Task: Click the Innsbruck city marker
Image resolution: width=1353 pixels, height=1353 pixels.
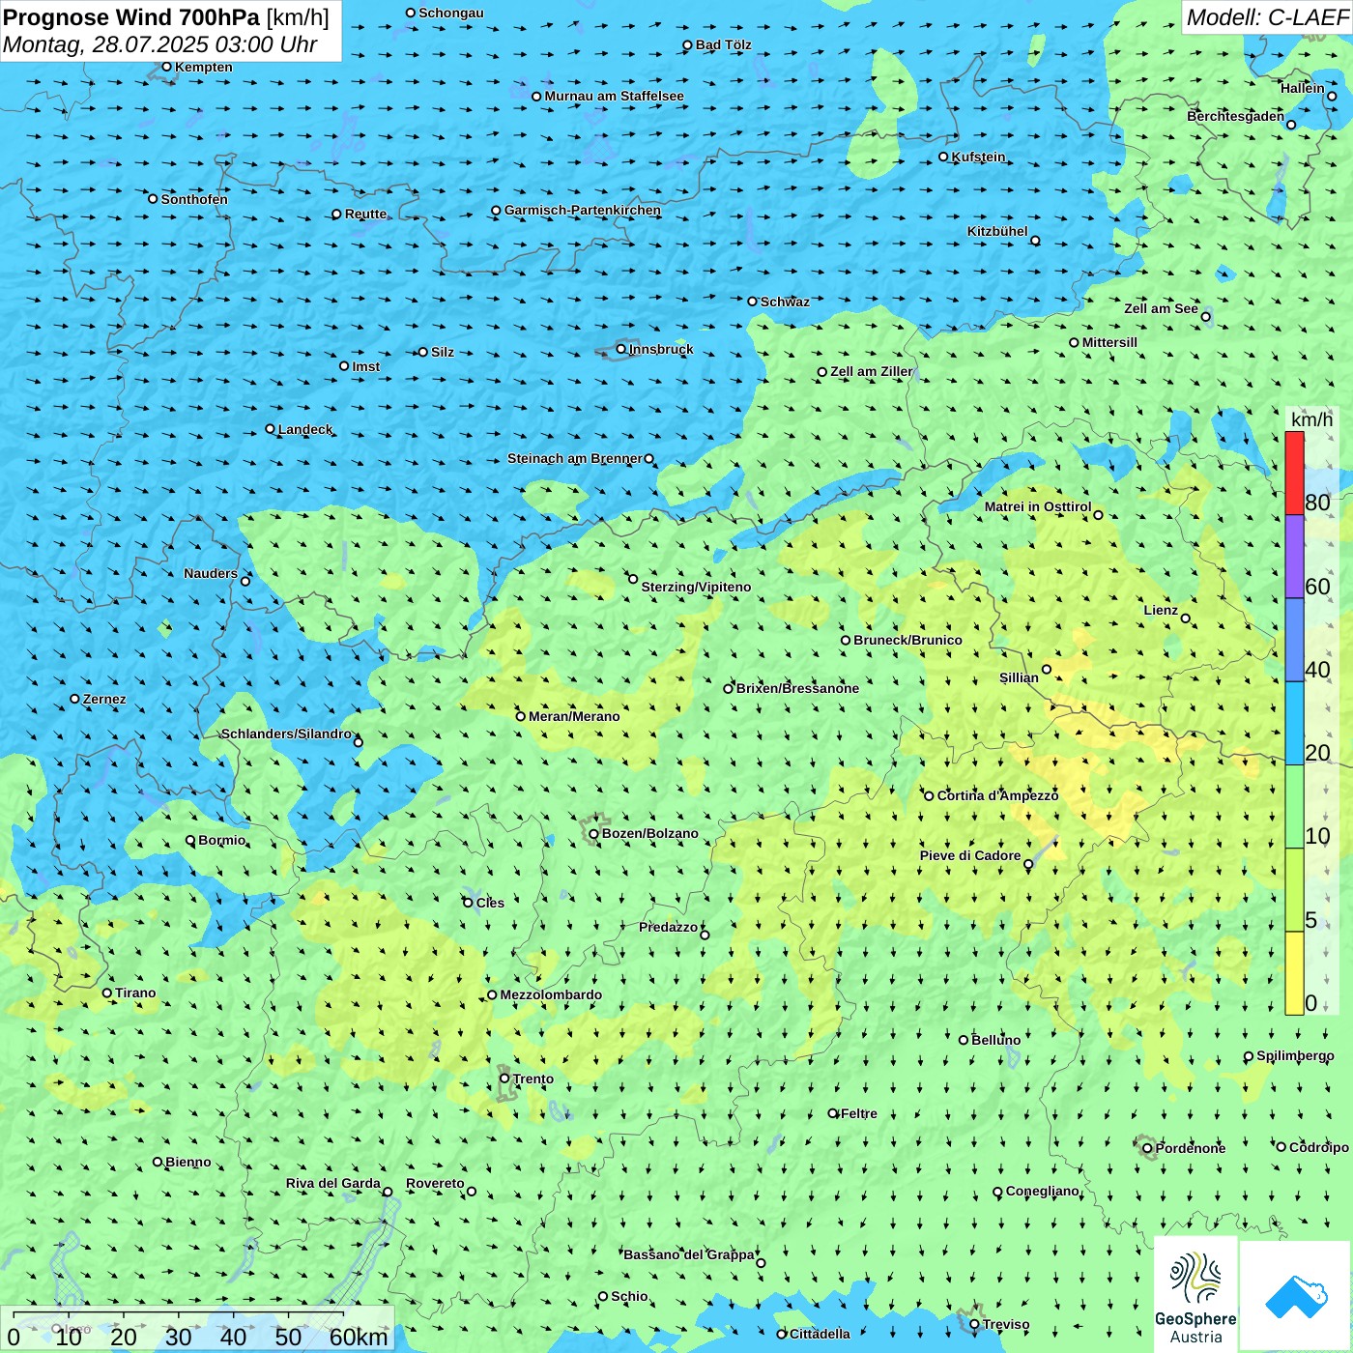Action: pyautogui.click(x=621, y=349)
